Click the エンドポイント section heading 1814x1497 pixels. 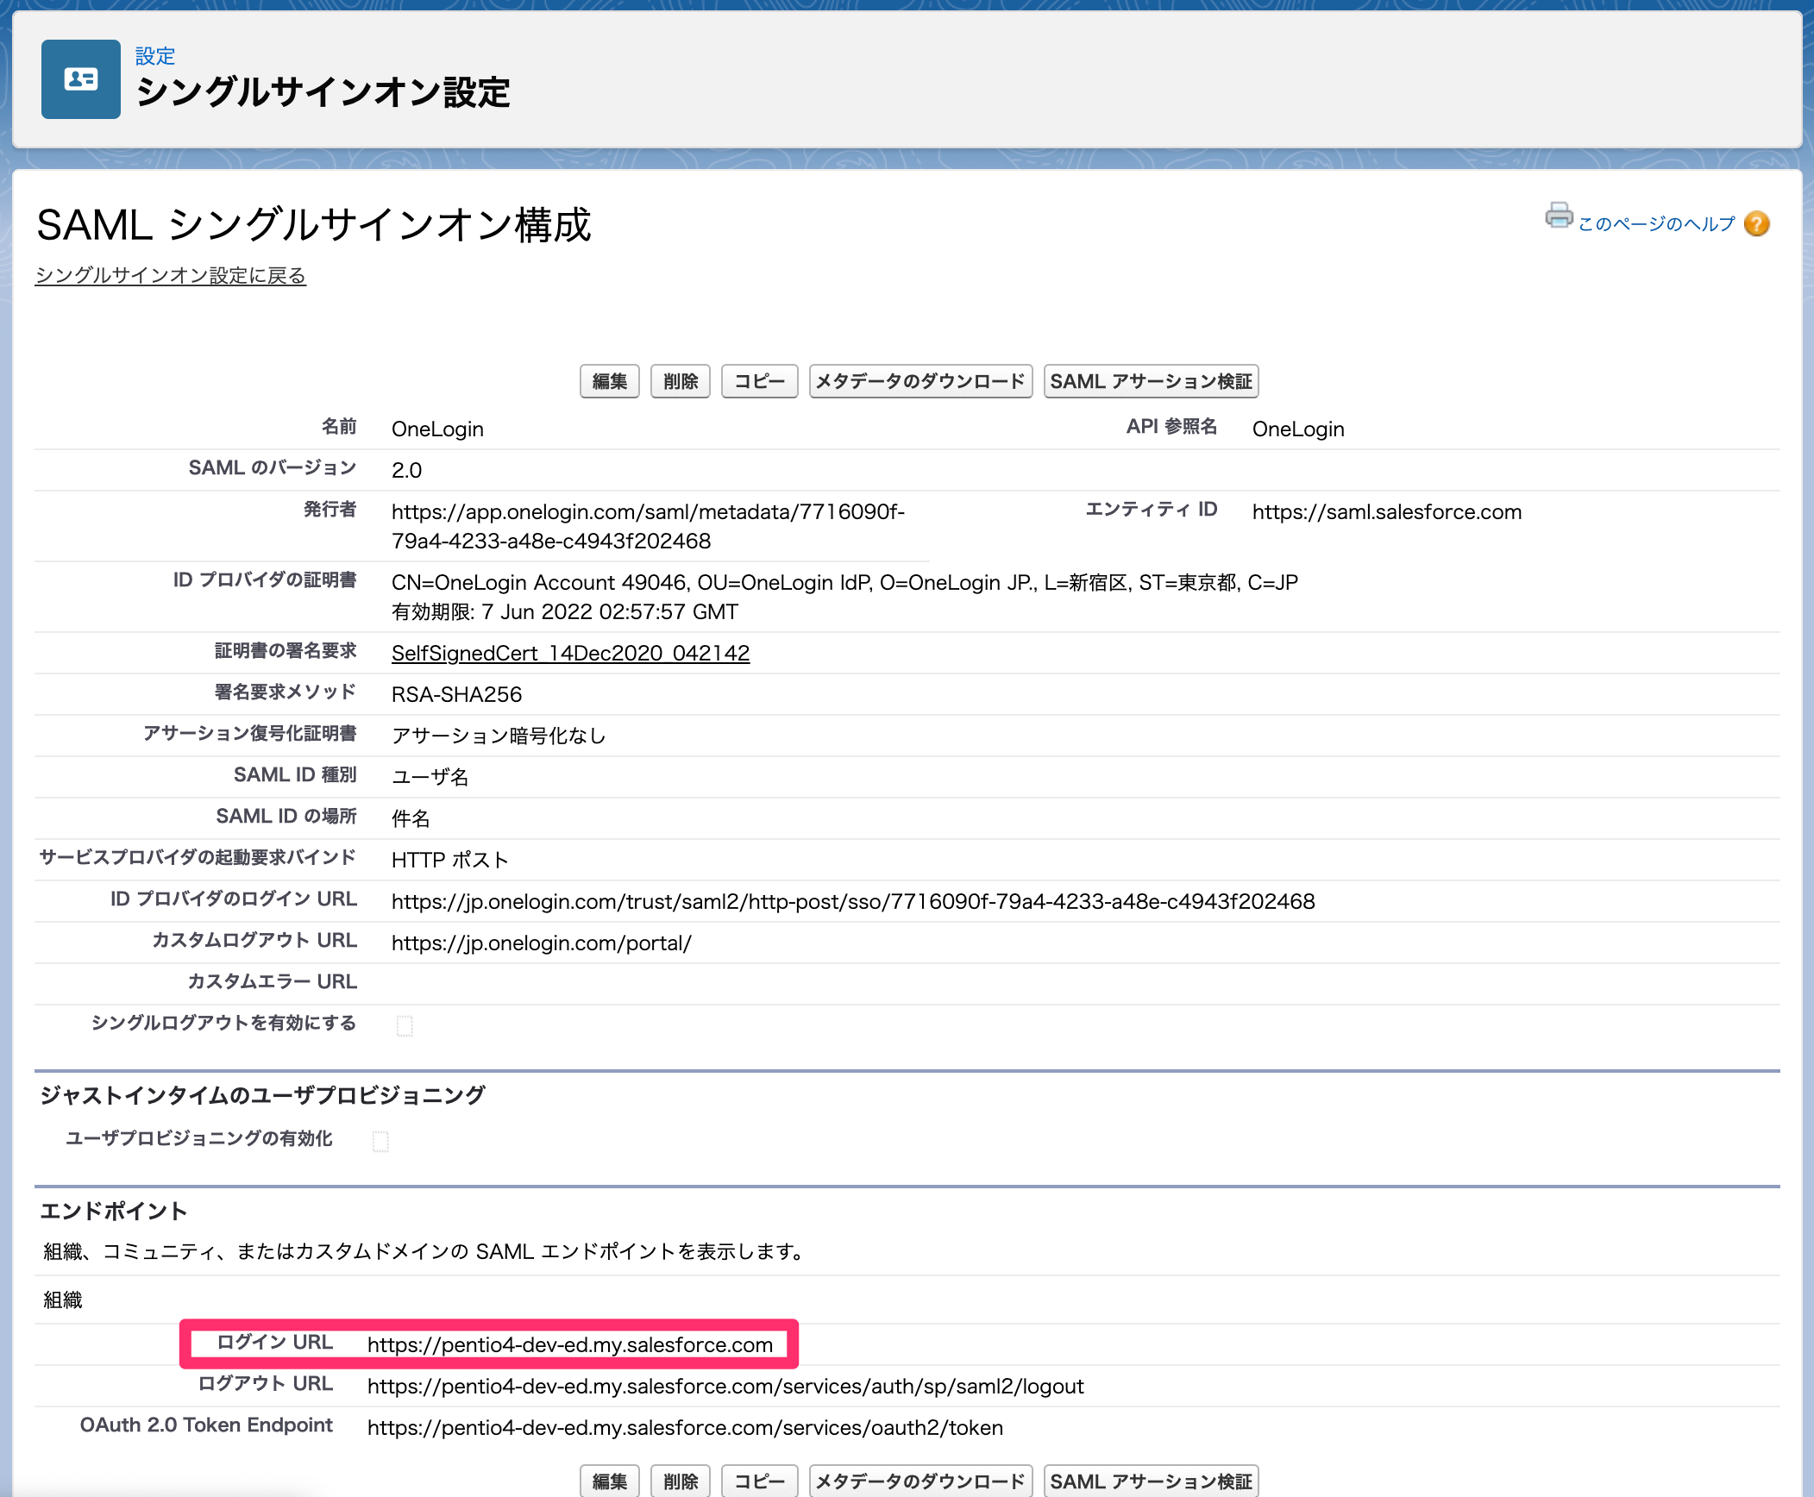pos(113,1211)
